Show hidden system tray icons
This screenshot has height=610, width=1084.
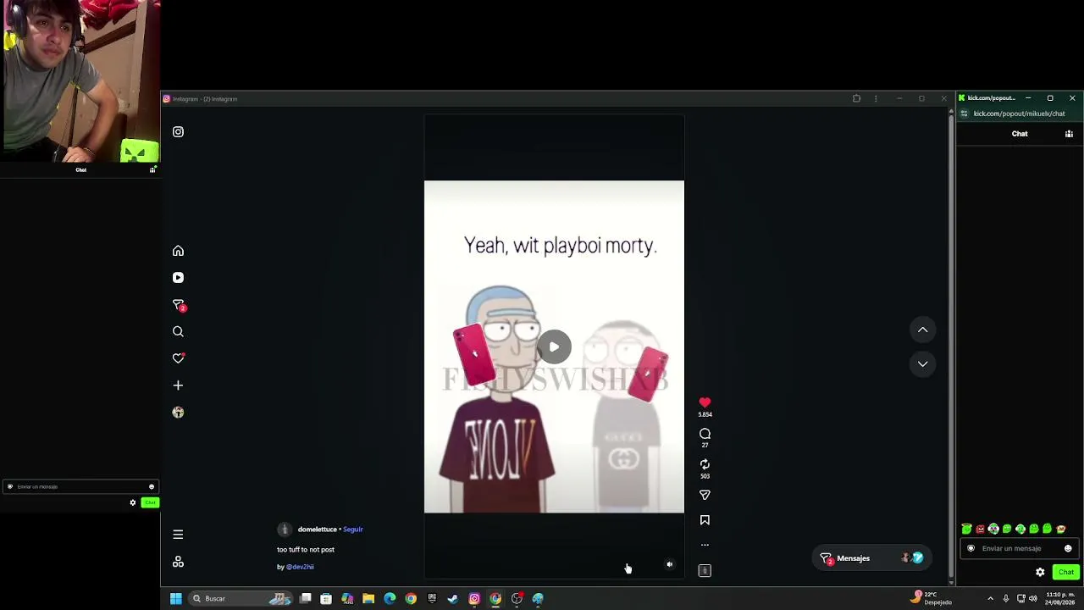pyautogui.click(x=990, y=598)
